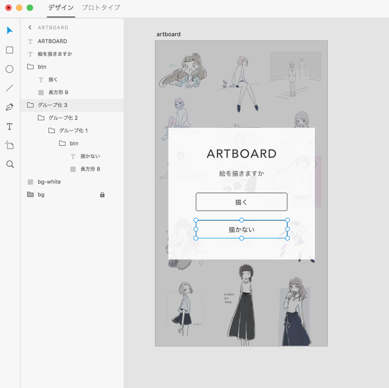The image size is (389, 388).
Task: Click the bg folder icon
Action: 30,194
